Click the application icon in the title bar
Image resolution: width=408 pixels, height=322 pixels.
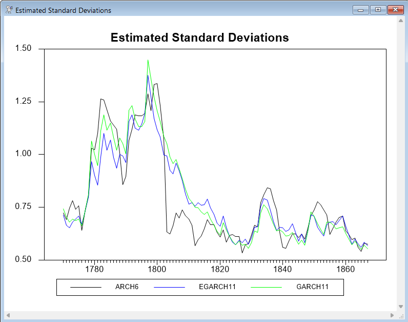(9, 10)
